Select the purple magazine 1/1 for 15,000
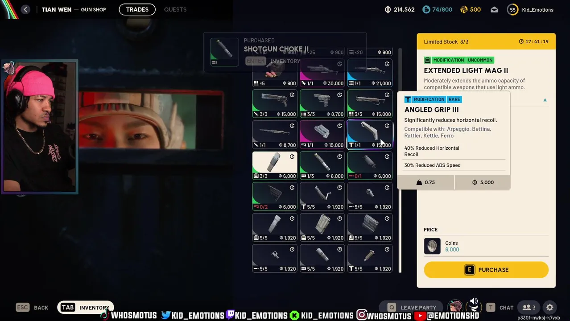570x321 pixels. [x=322, y=135]
